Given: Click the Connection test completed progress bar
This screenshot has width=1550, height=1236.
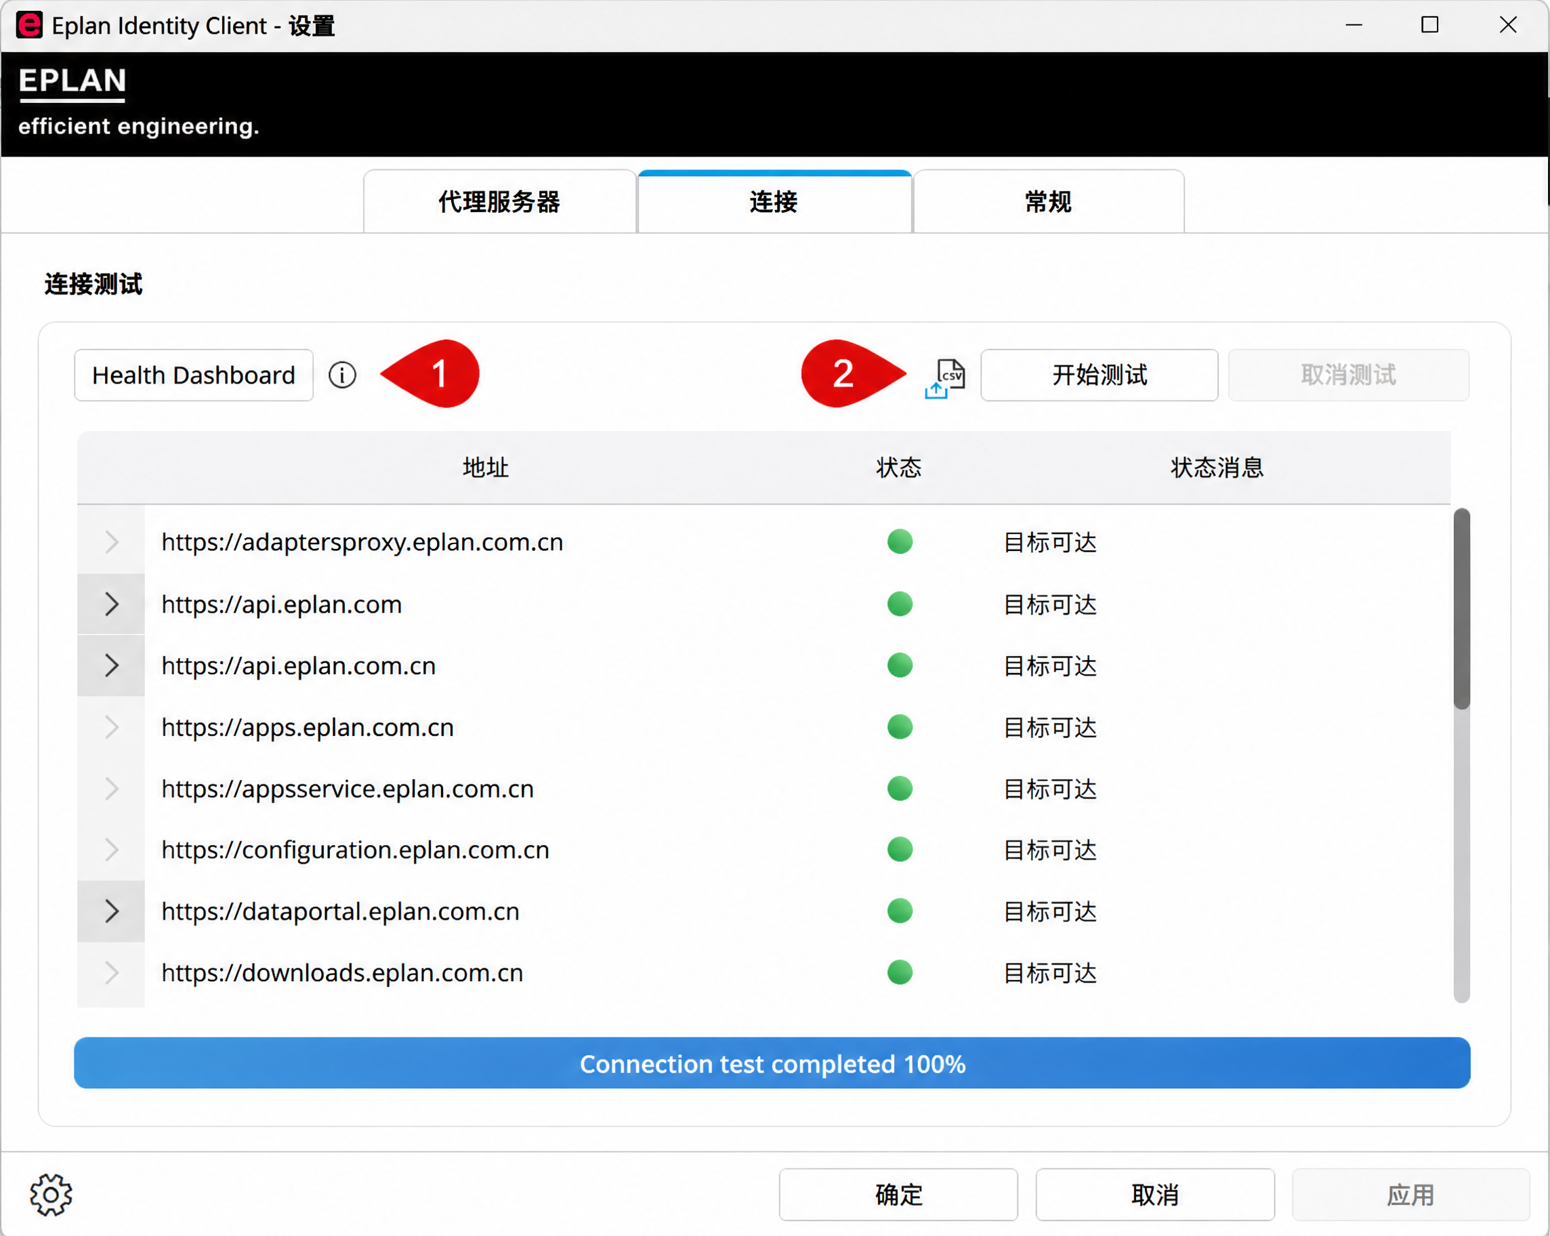Looking at the screenshot, I should tap(772, 1063).
